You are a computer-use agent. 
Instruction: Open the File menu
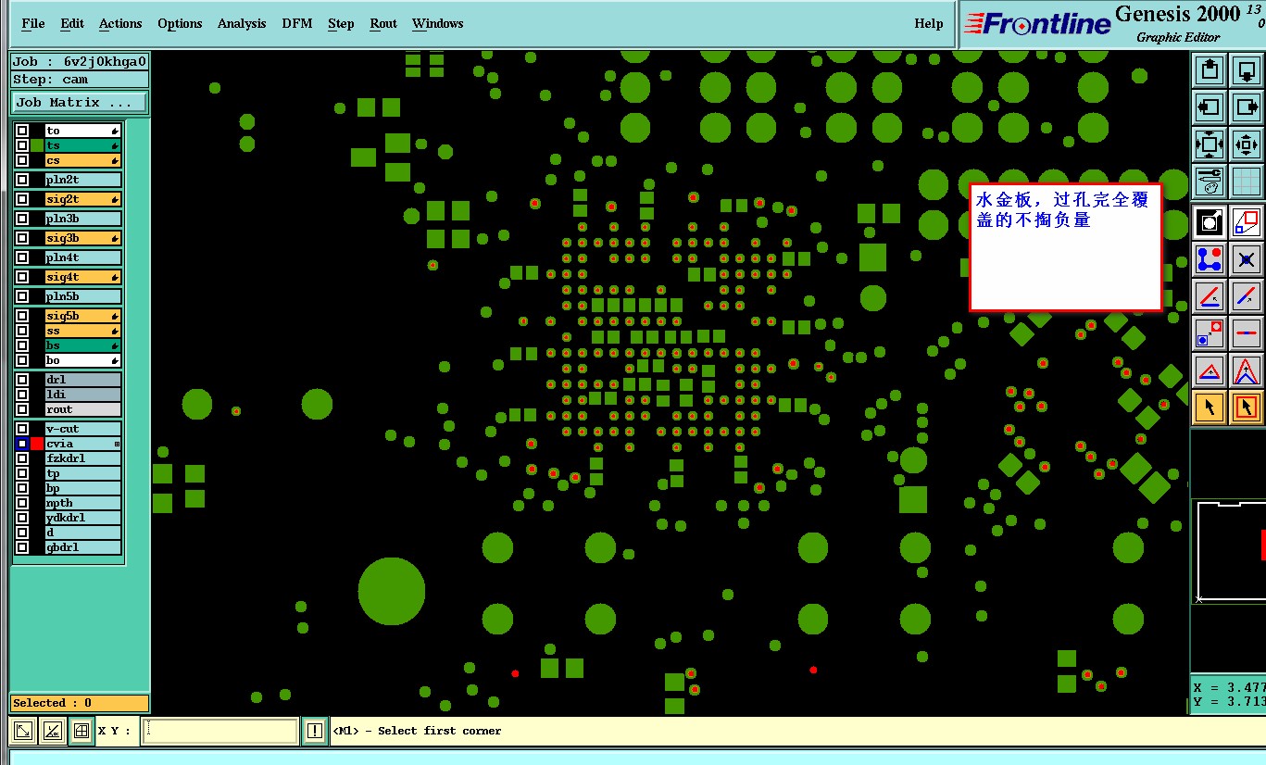(x=32, y=23)
